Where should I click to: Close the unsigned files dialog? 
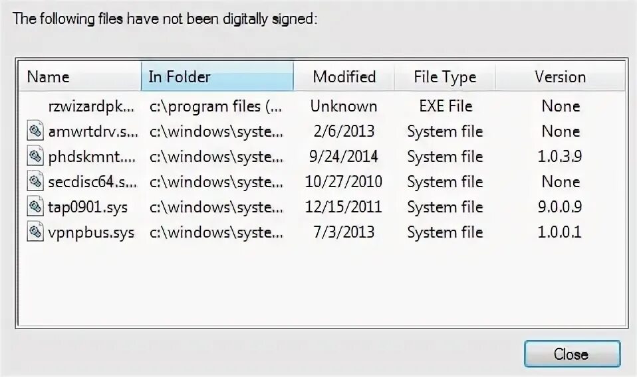572,354
